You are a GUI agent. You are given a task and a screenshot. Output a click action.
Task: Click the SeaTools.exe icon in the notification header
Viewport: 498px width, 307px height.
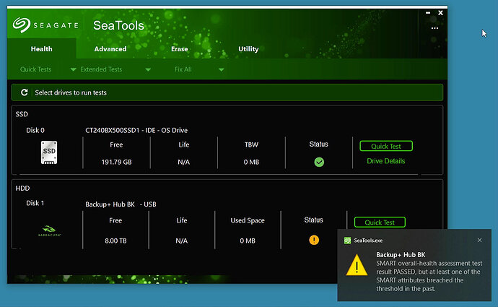coord(347,240)
